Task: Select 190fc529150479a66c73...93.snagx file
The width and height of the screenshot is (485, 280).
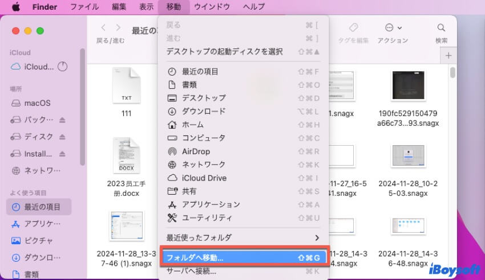Action: [x=408, y=98]
